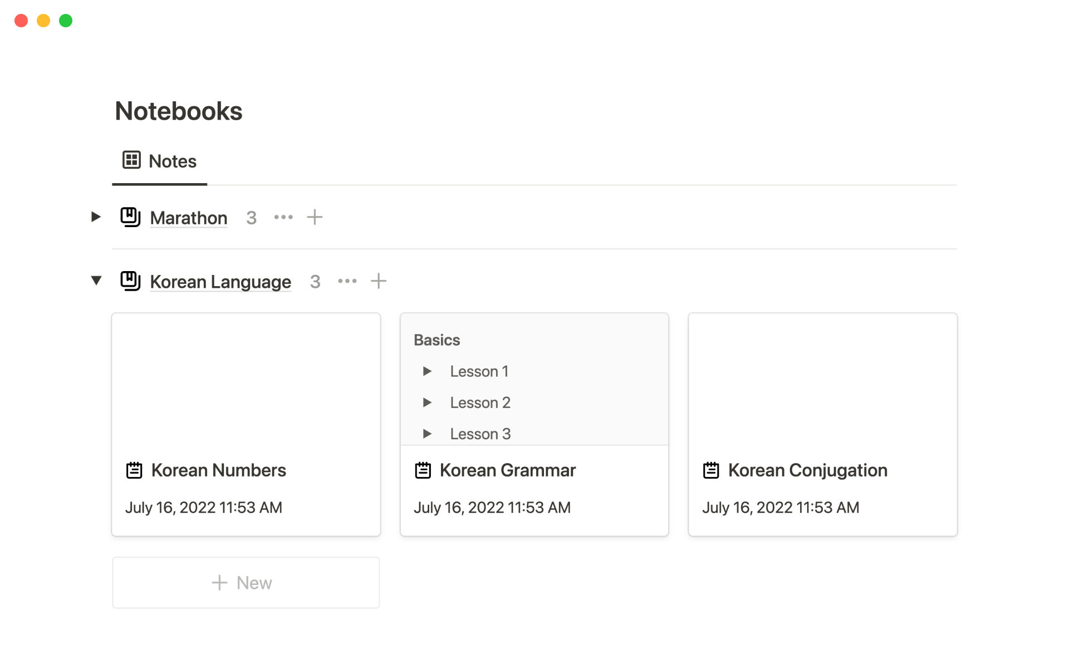The image size is (1069, 668).
Task: Click the Notes gallery view icon
Action: [x=131, y=160]
